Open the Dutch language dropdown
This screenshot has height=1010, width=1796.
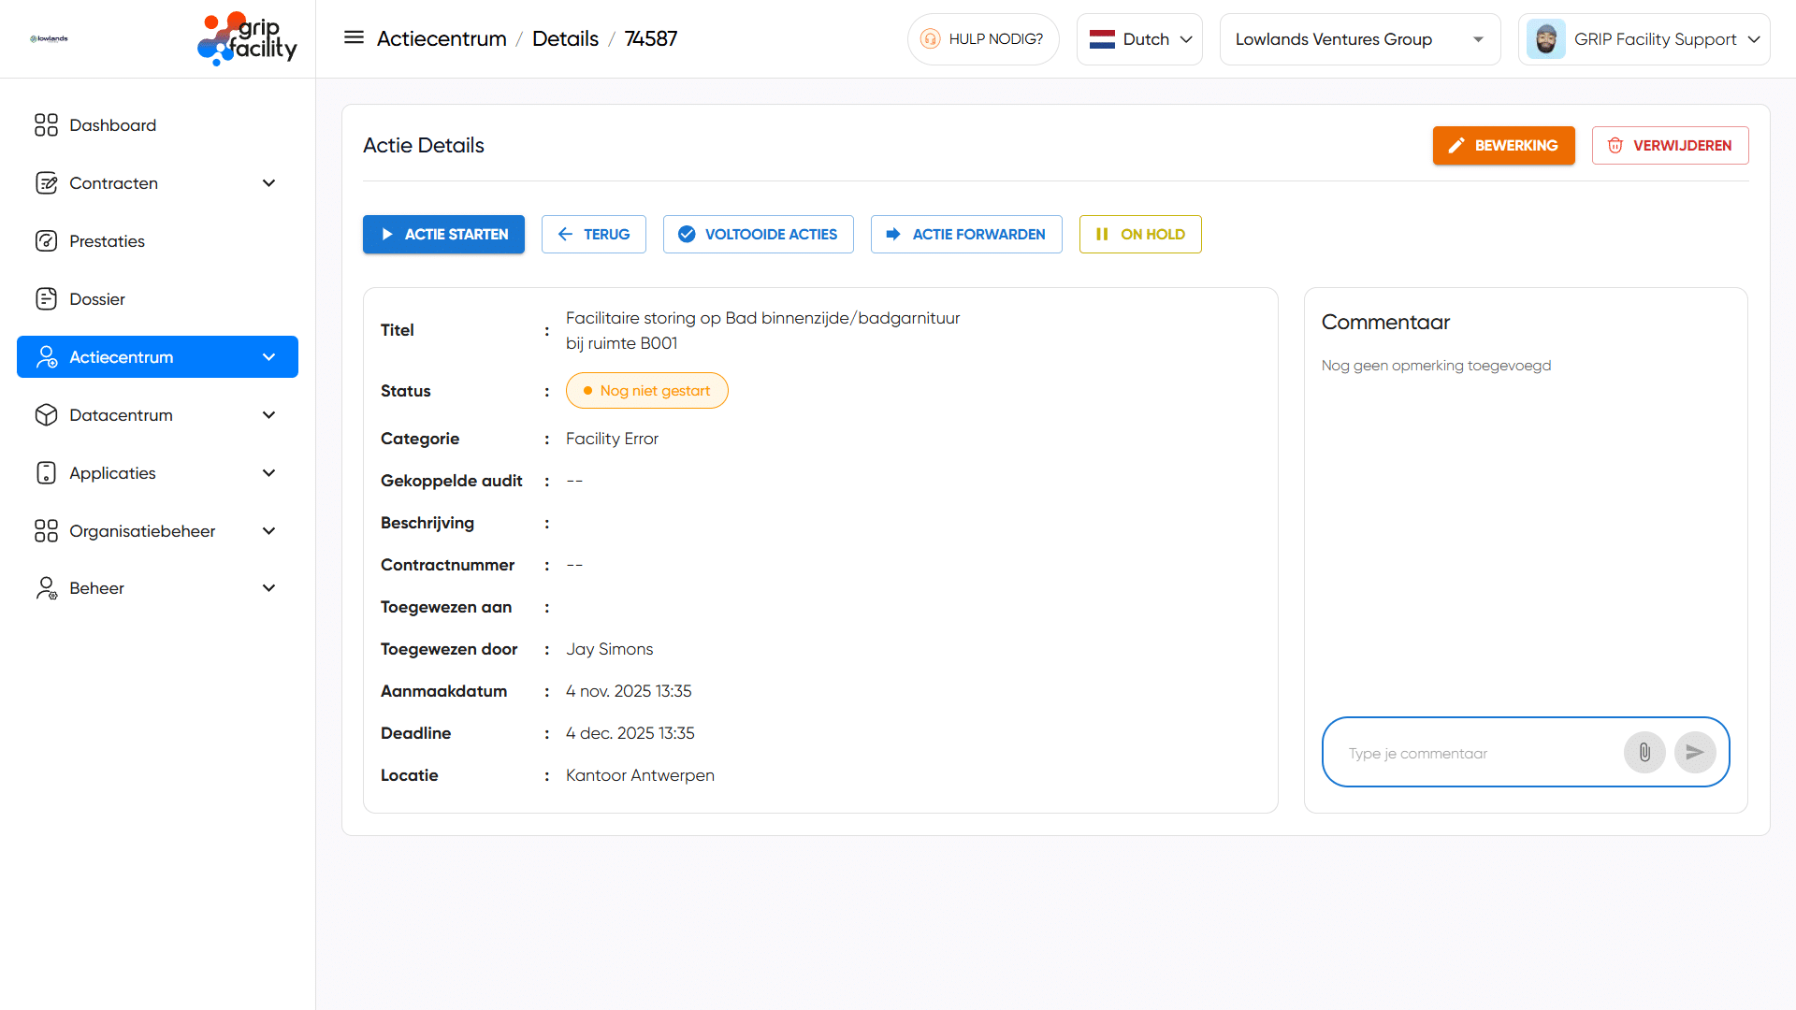click(1139, 39)
